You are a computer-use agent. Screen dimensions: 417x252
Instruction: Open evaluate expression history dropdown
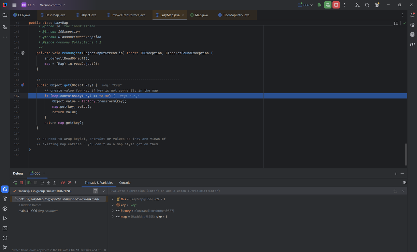tap(403, 191)
